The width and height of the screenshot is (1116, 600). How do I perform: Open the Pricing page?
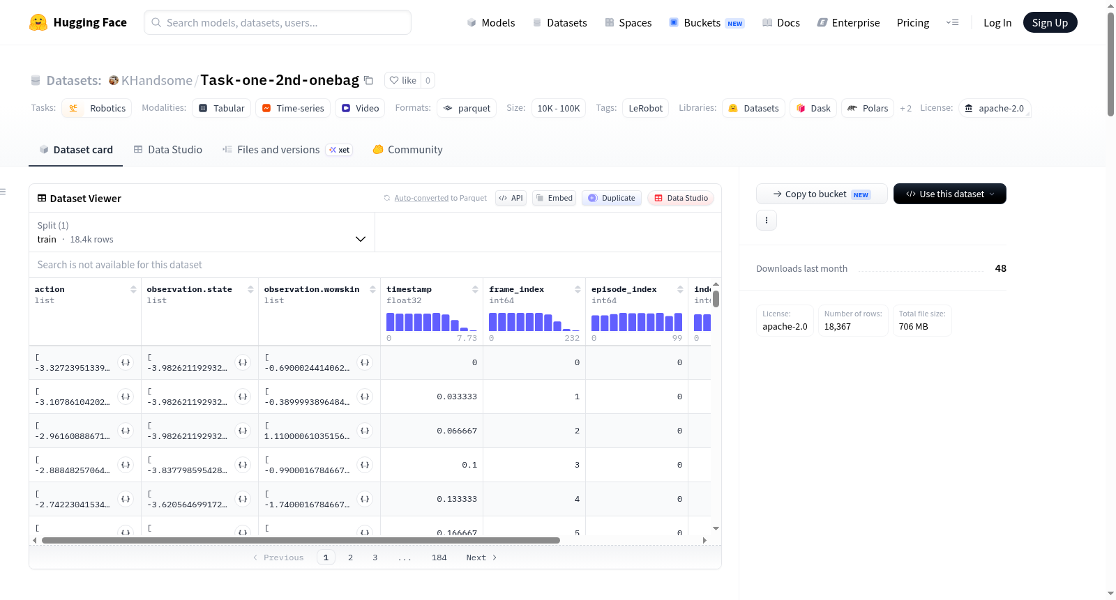pyautogui.click(x=913, y=23)
